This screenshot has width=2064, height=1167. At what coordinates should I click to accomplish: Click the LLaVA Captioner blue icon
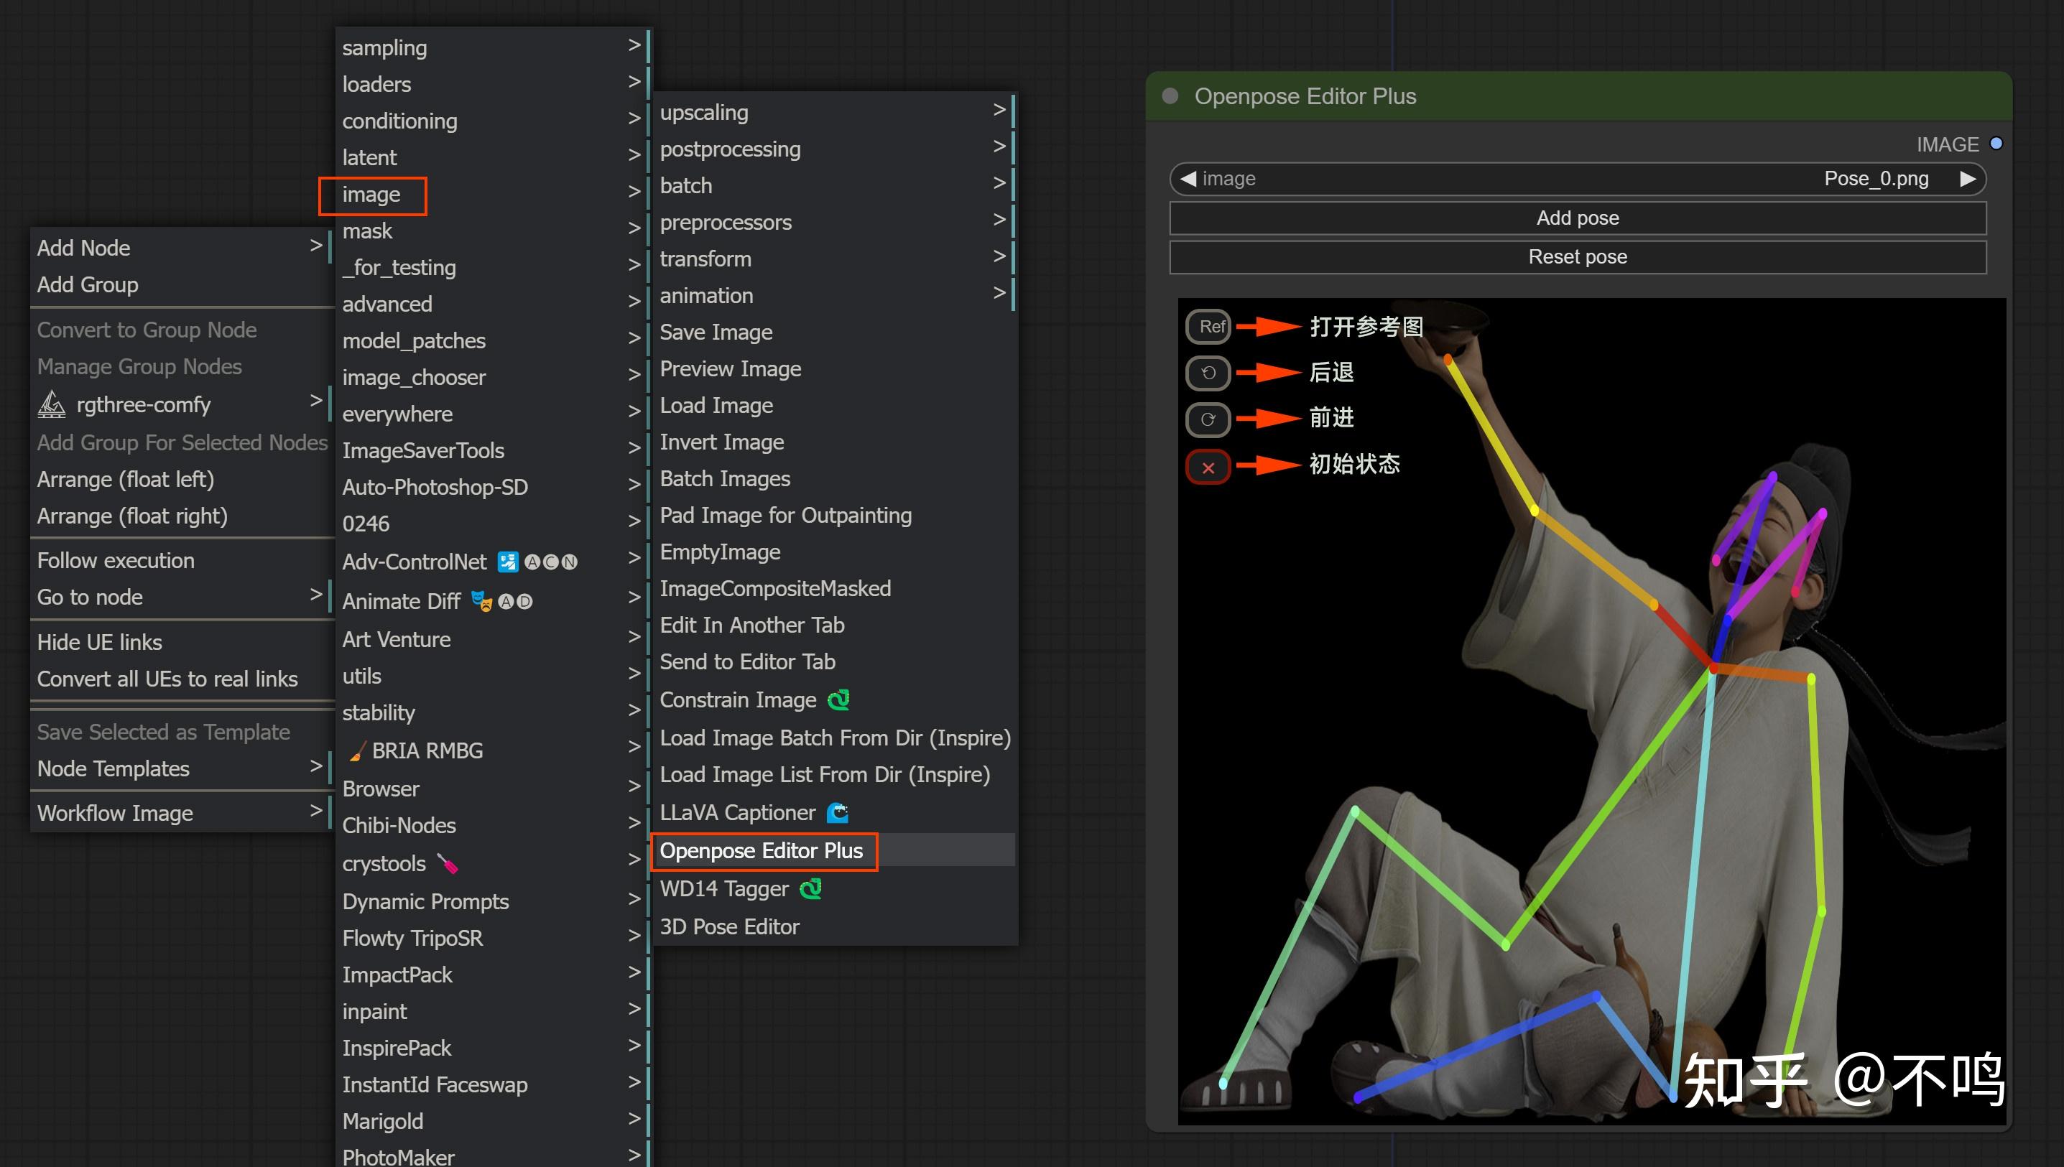coord(838,813)
